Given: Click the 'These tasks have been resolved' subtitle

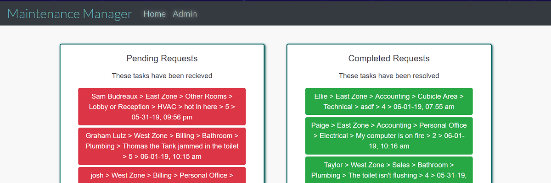Looking at the screenshot, I should click(x=389, y=76).
